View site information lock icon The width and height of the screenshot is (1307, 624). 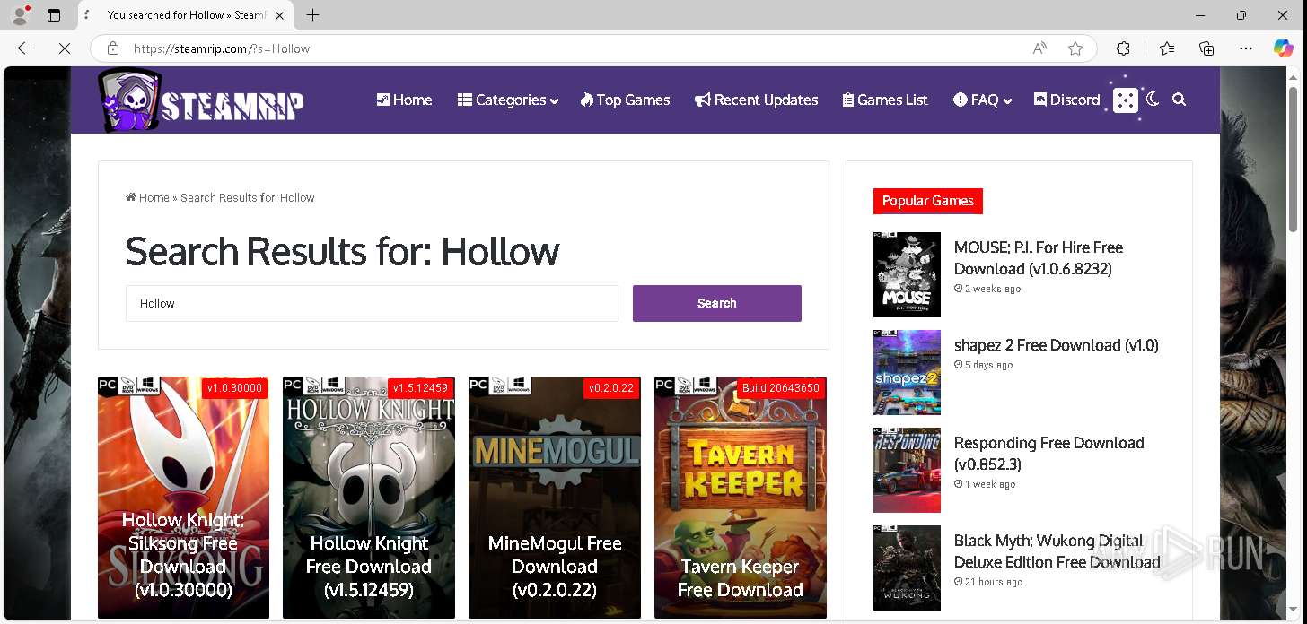(113, 48)
